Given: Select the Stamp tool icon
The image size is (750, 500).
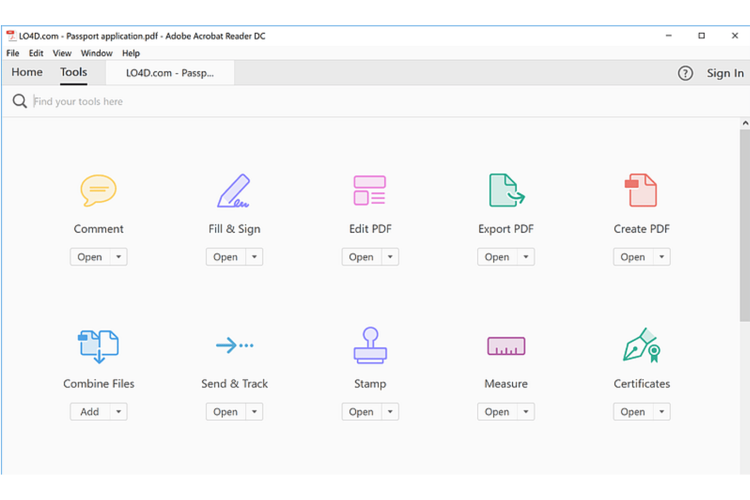Looking at the screenshot, I should [370, 345].
